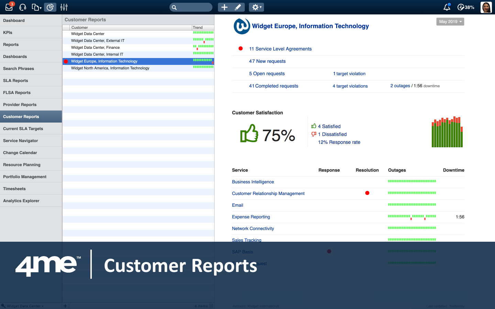Image resolution: width=495 pixels, height=309 pixels.
Task: Open the 38% time tracking indicator
Action: coord(466,7)
